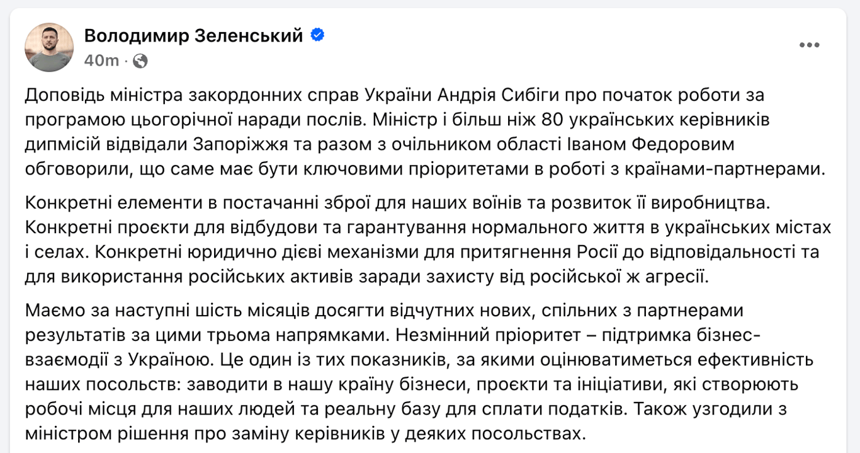Open the three-dot post options menu
The image size is (860, 453).
(x=809, y=45)
